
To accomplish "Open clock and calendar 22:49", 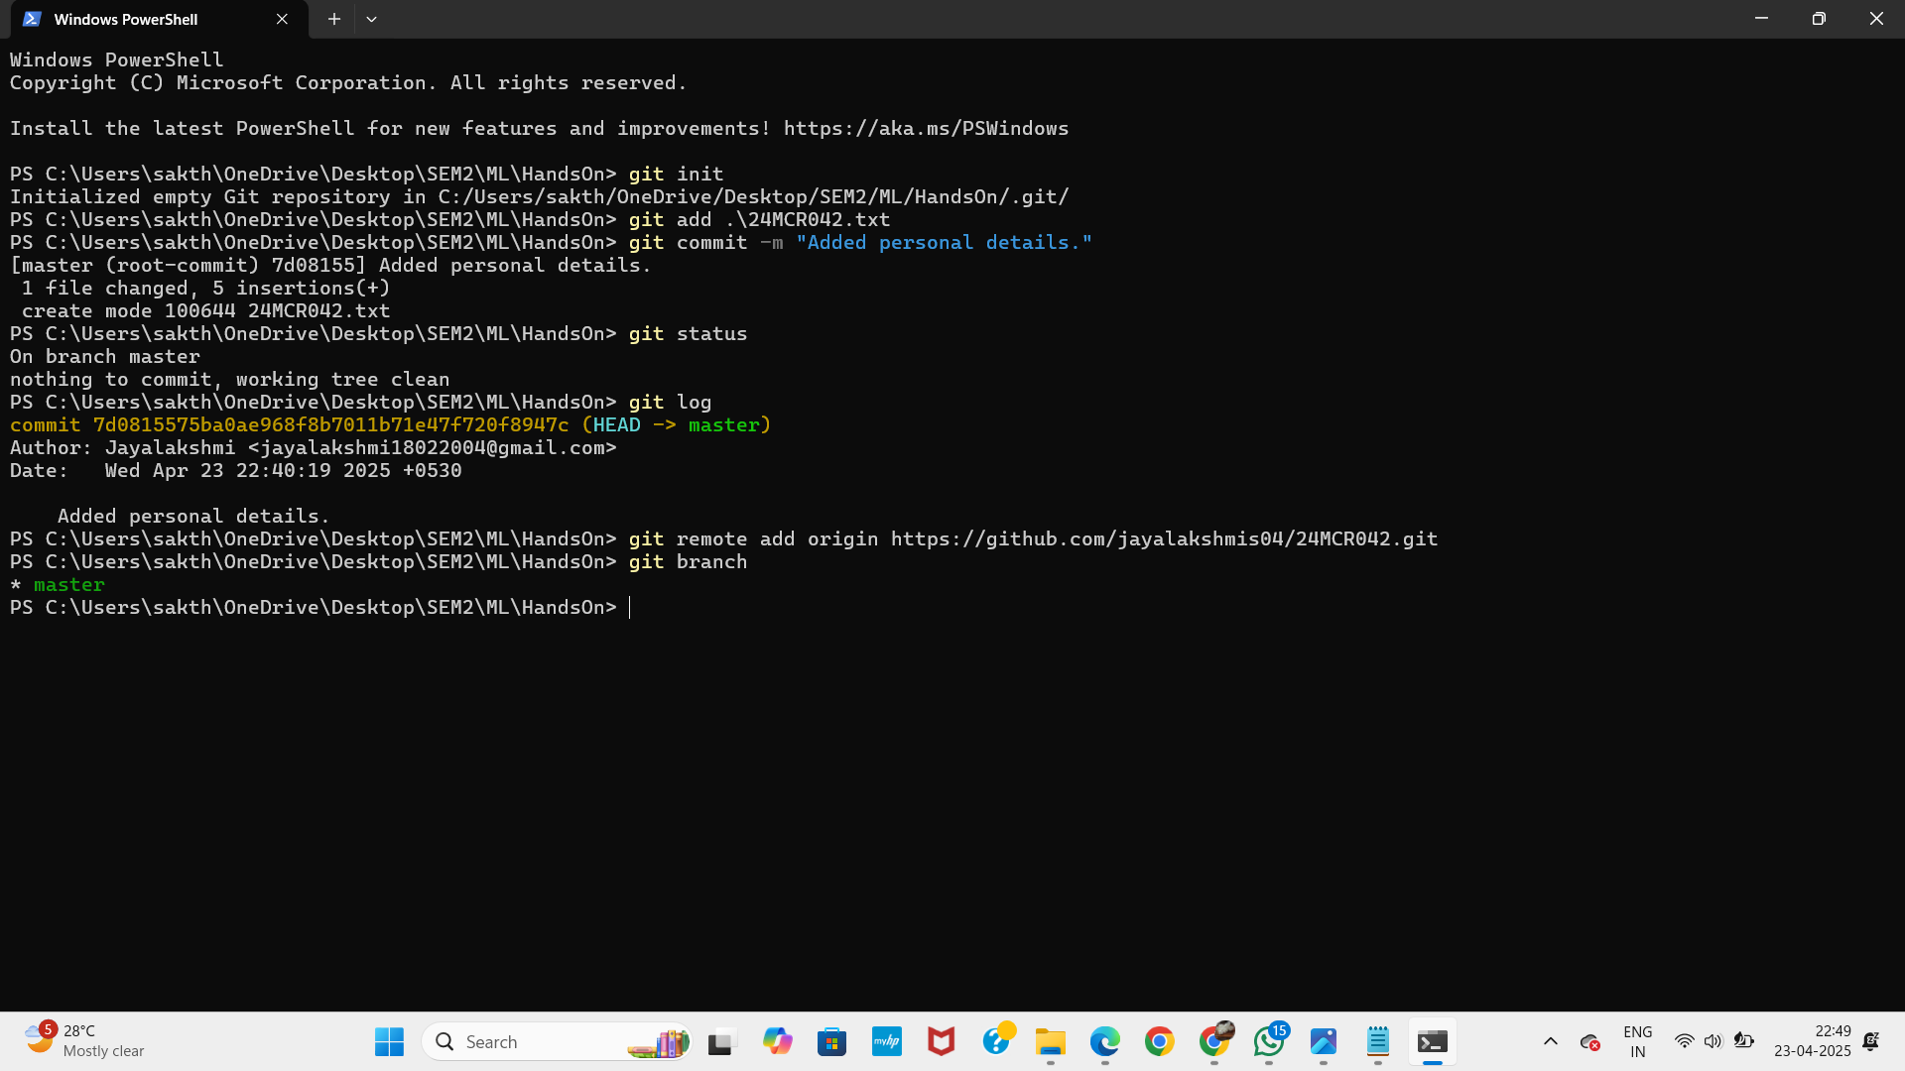I will (1813, 1041).
